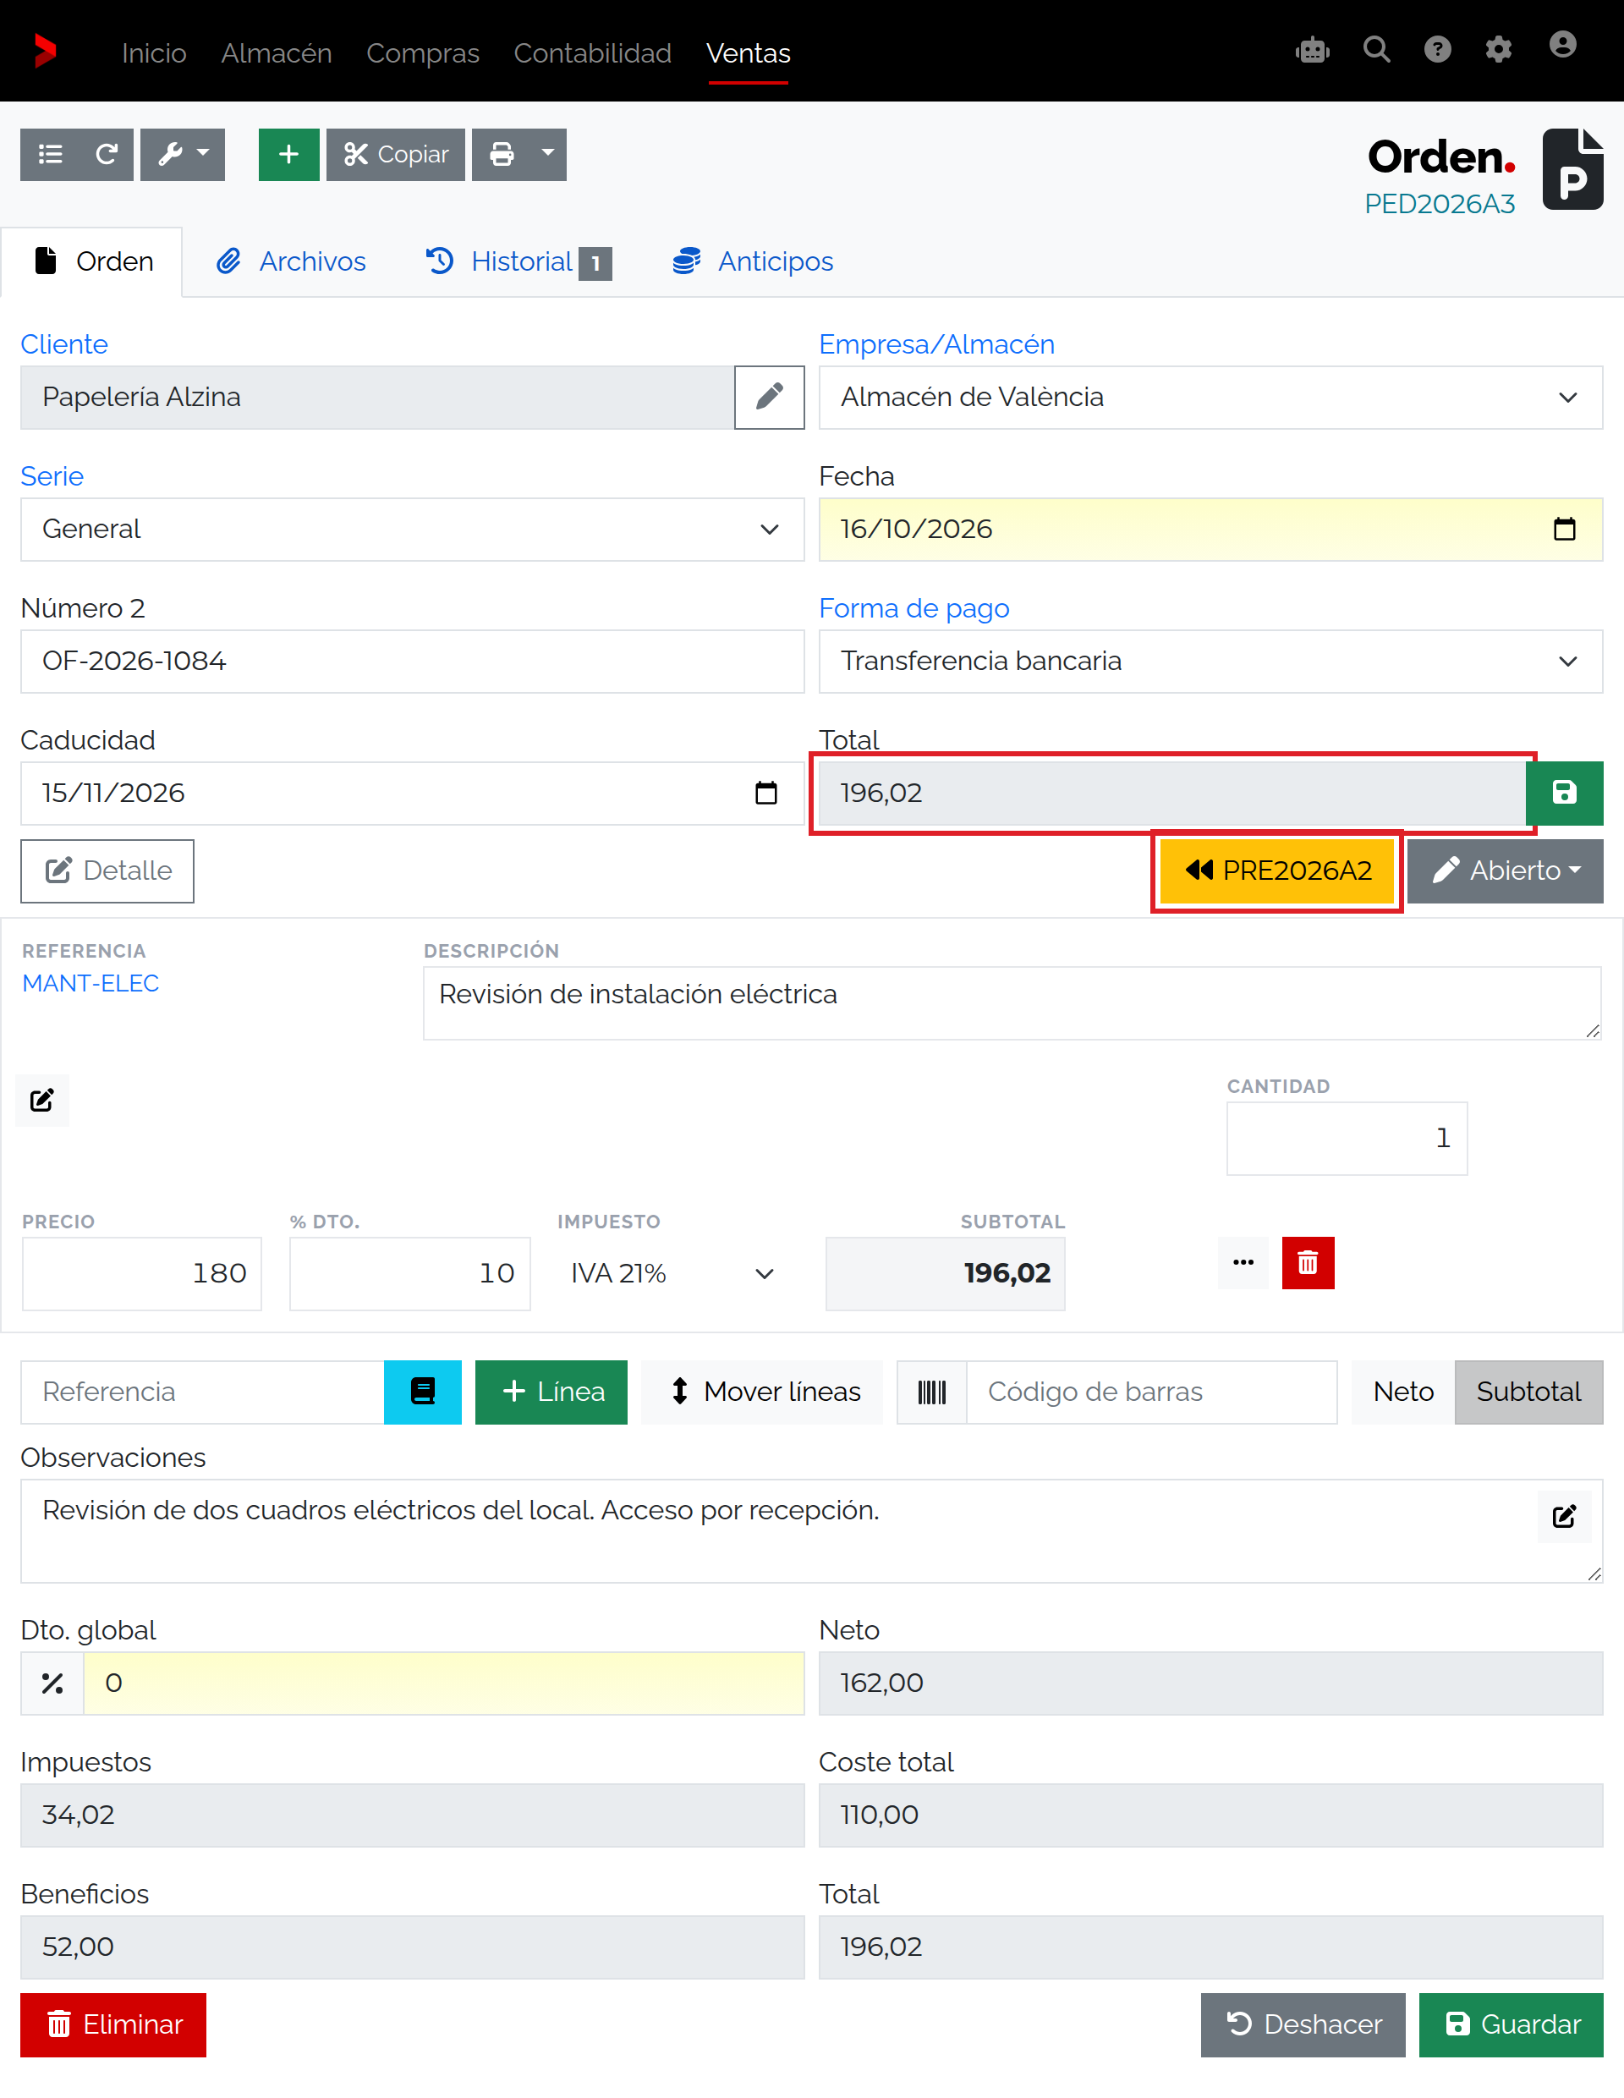The image size is (1624, 2098).
Task: Click the Detalle button
Action: click(x=107, y=871)
